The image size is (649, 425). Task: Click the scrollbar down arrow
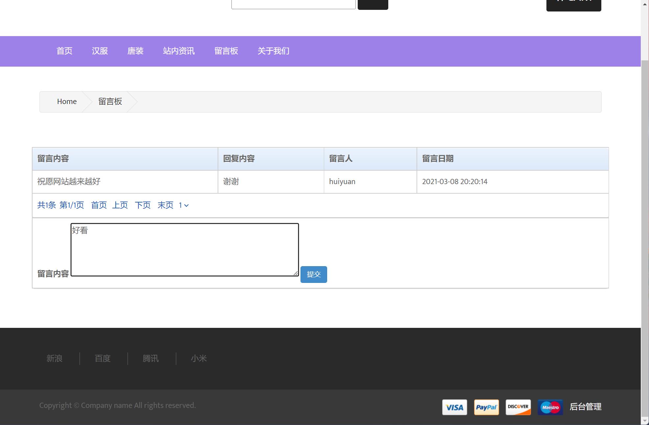(x=645, y=420)
